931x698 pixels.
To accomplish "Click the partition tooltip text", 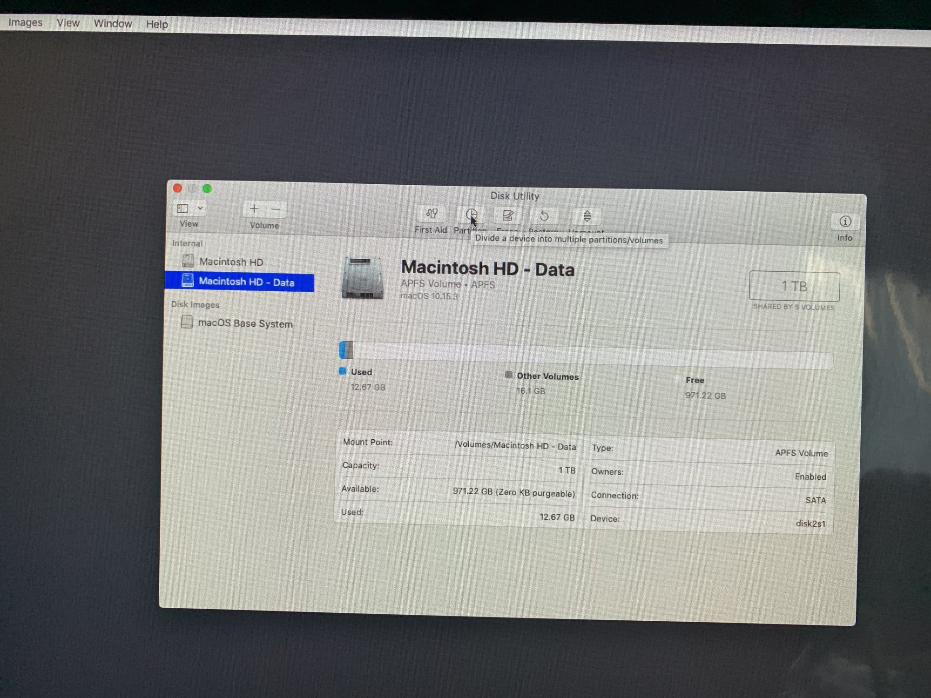I will point(569,240).
